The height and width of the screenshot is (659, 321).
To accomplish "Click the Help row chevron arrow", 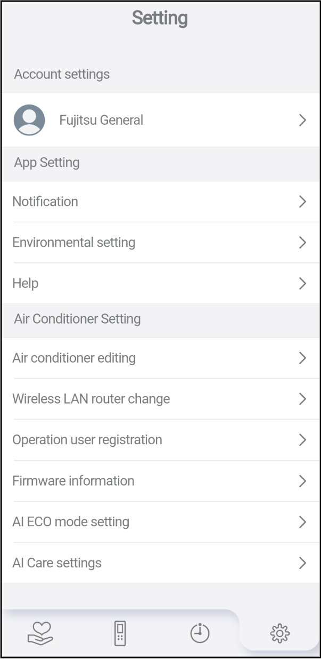I will (302, 284).
